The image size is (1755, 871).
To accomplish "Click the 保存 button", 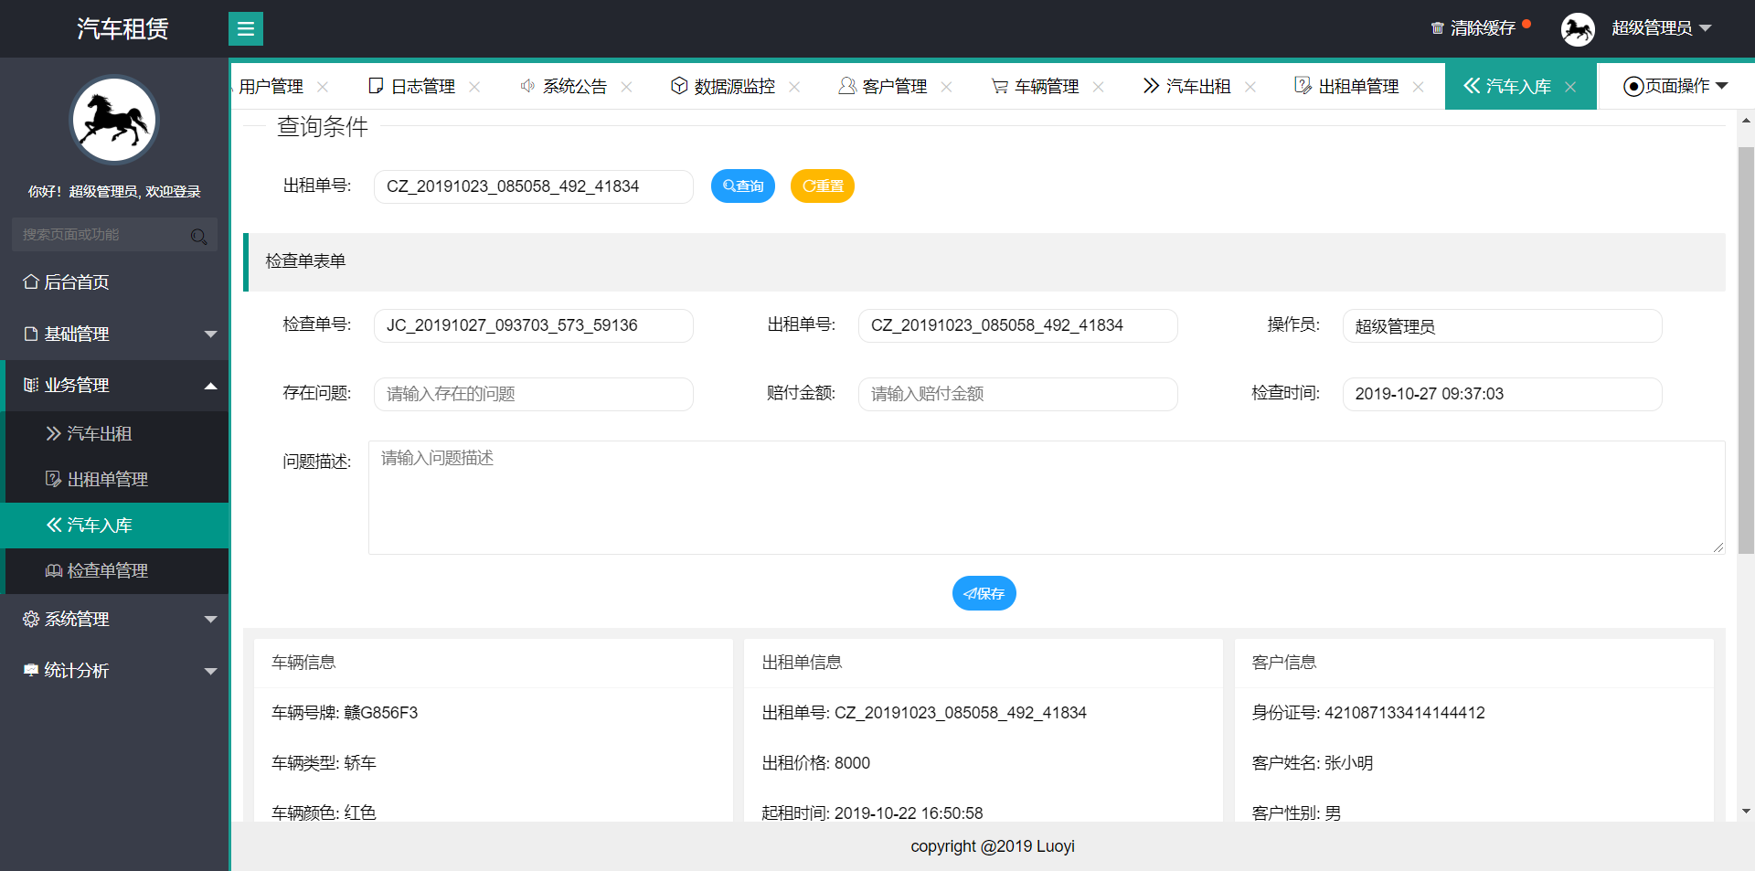I will pyautogui.click(x=984, y=593).
